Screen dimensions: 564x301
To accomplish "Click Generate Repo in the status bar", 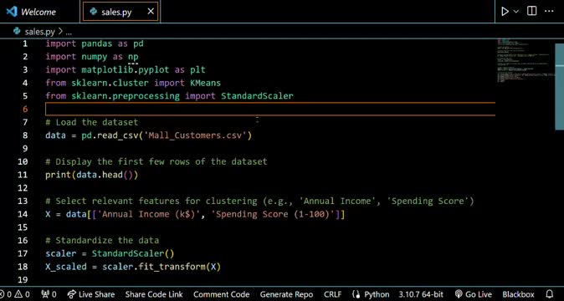I will [286, 294].
